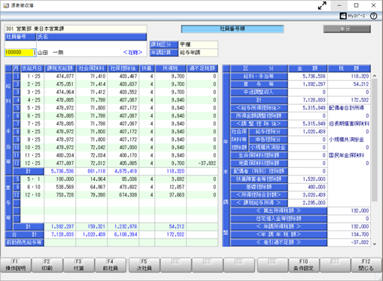
Task: Open the help question mark icon
Action: pyautogui.click(x=373, y=16)
